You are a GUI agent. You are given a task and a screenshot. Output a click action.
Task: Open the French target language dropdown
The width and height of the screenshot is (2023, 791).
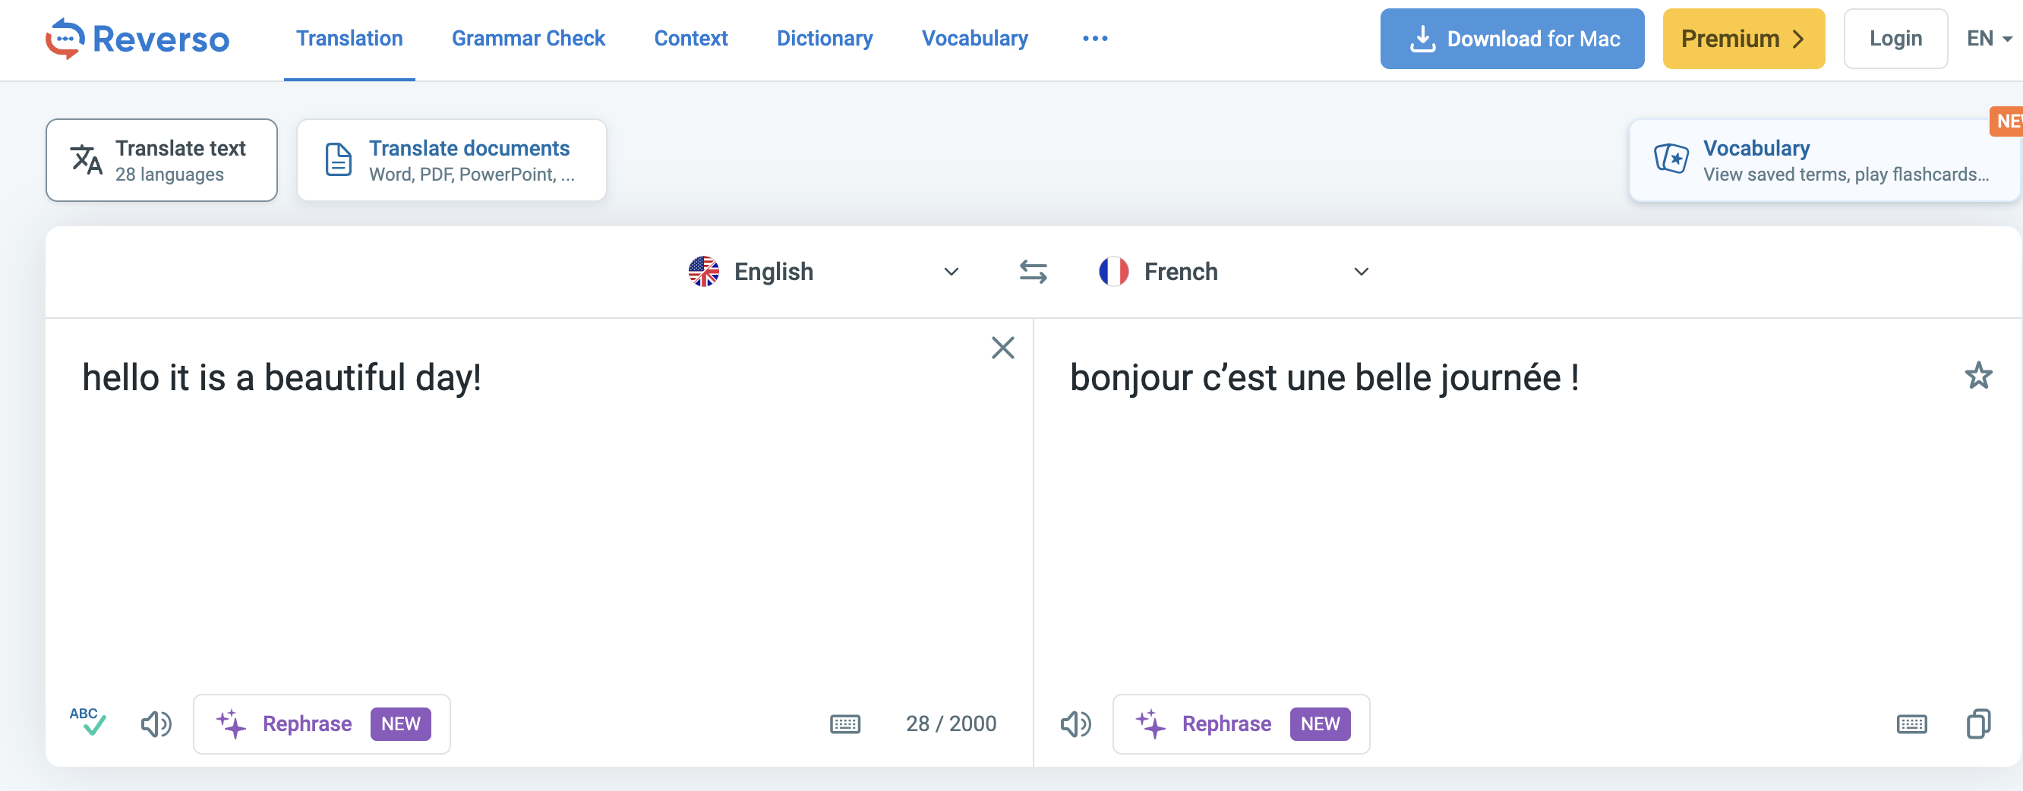1361,272
